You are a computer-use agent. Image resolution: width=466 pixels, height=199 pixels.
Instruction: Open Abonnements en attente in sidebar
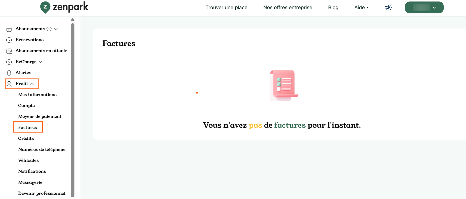41,51
